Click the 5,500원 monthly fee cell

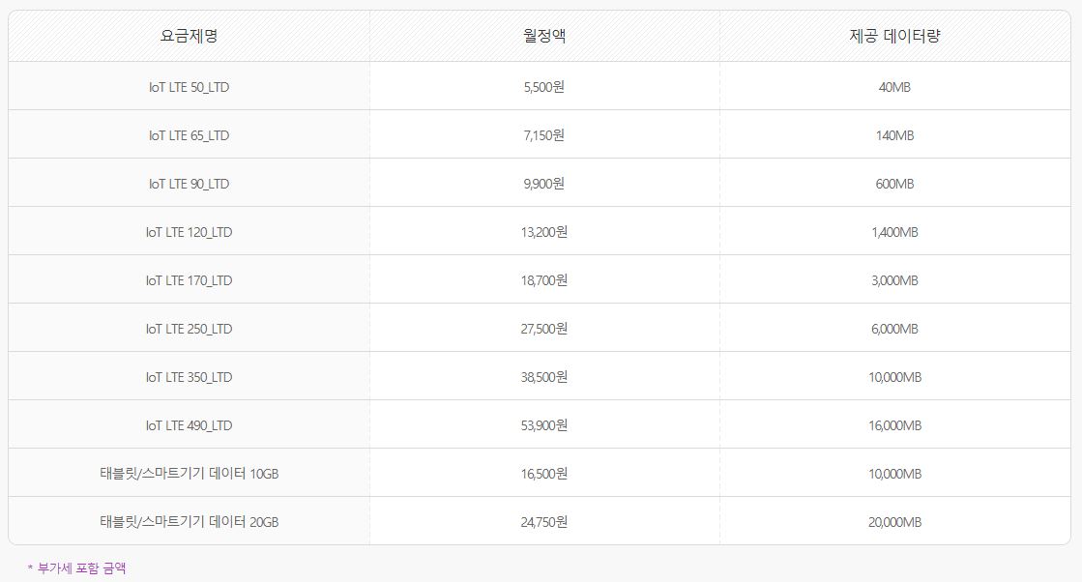[543, 87]
